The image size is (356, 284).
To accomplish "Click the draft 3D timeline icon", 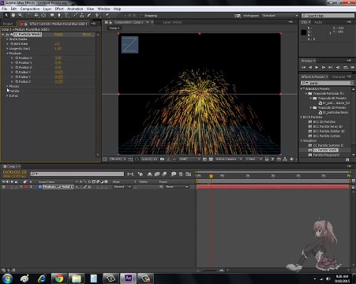I will [x=141, y=174].
